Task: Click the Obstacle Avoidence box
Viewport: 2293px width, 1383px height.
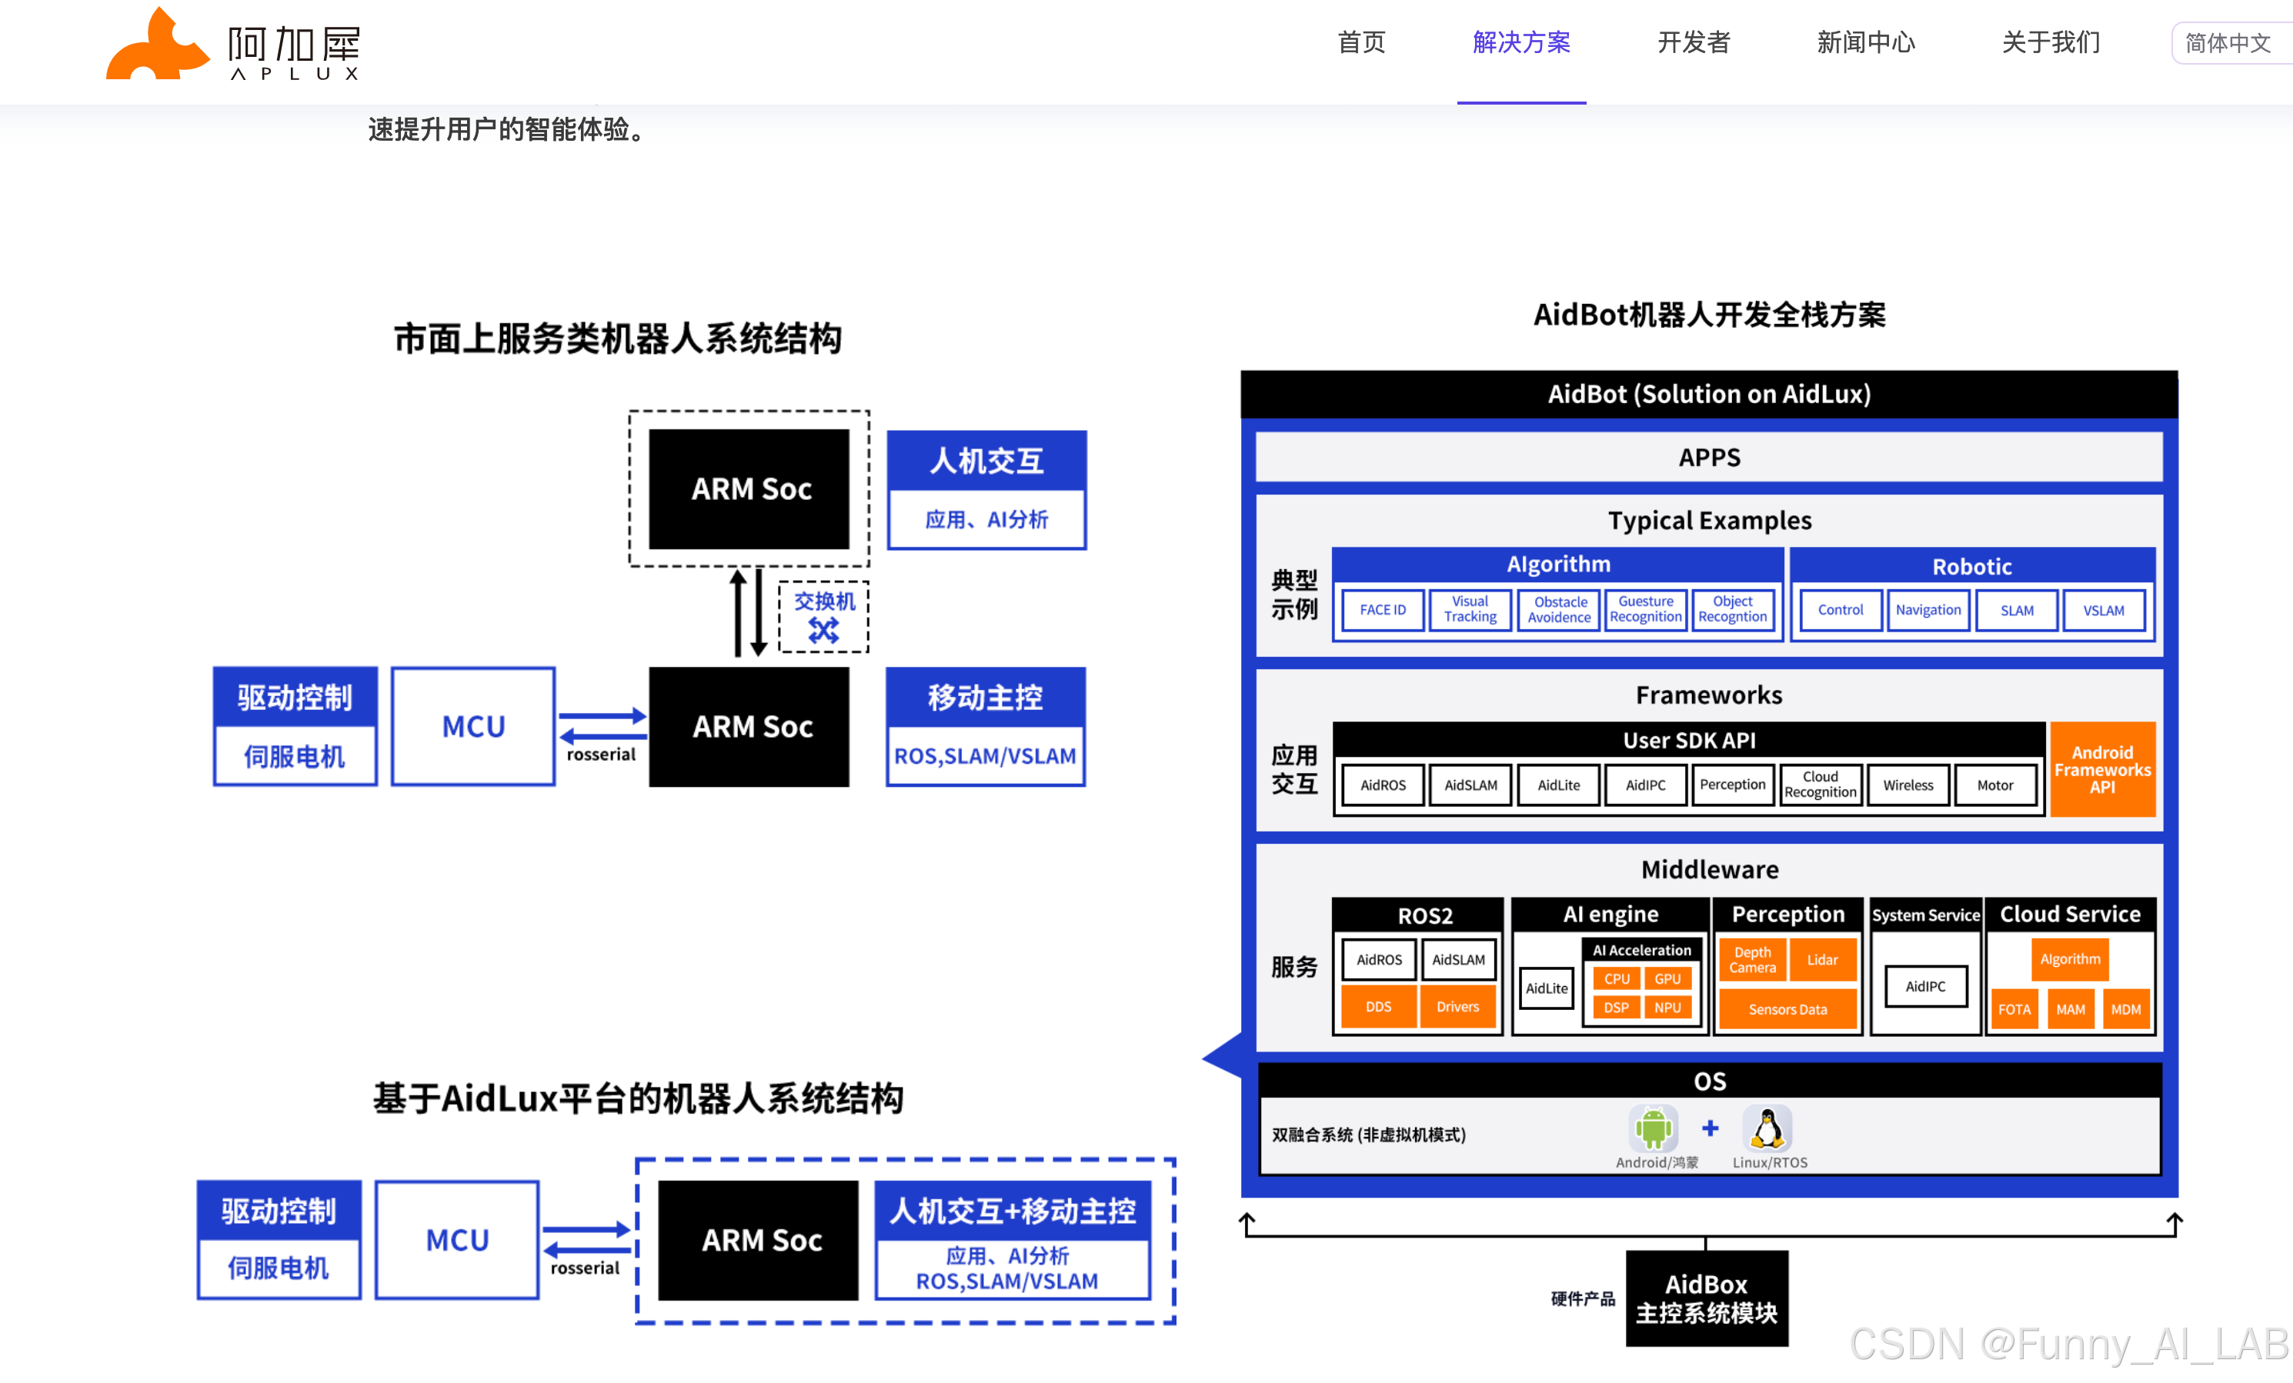Action: click(1559, 610)
